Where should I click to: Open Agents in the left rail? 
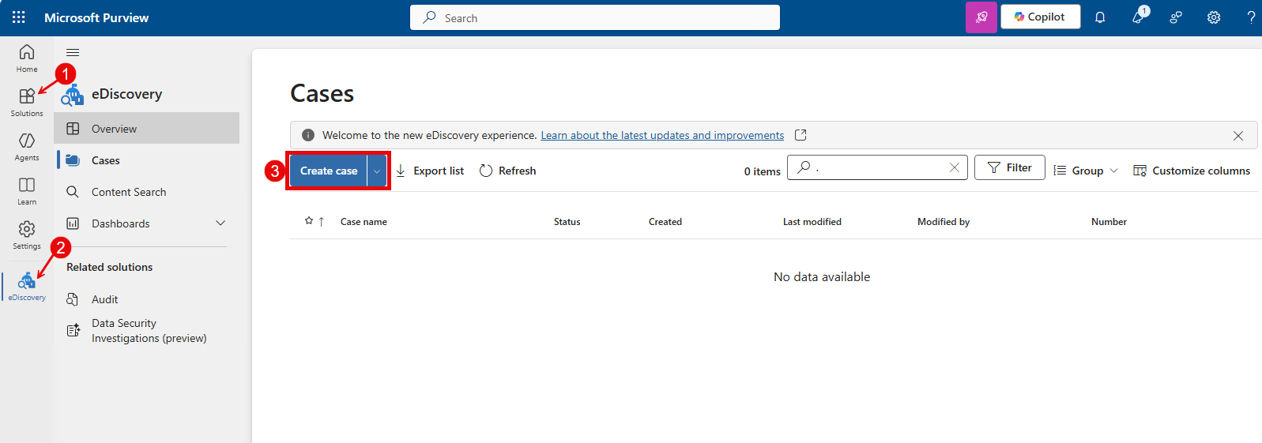(x=27, y=145)
